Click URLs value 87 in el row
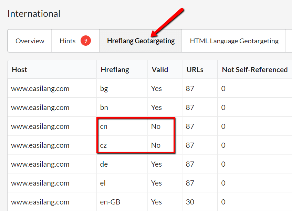Viewport: 292px width, 211px height. pyautogui.click(x=190, y=183)
